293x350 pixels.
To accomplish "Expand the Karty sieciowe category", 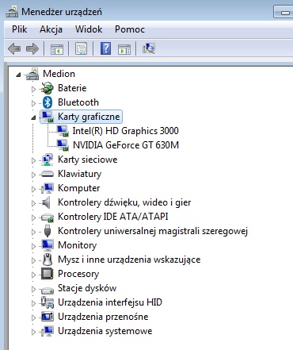I will click(x=33, y=160).
